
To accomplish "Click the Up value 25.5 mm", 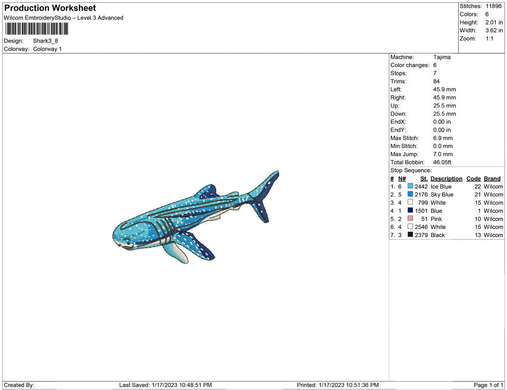I will point(445,105).
